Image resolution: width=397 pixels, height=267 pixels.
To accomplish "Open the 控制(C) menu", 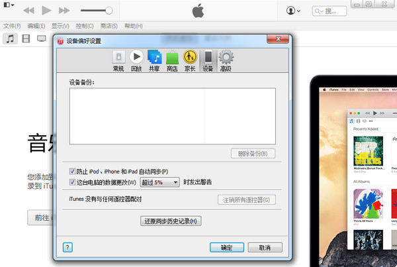I will click(84, 26).
